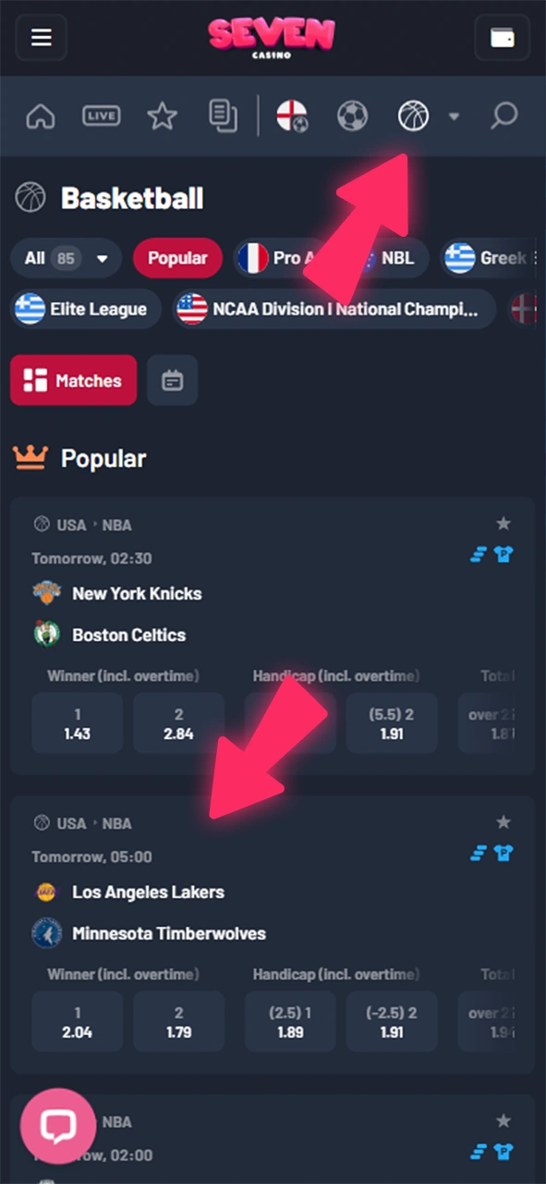Expand sports list arrow next to basketball

point(454,117)
